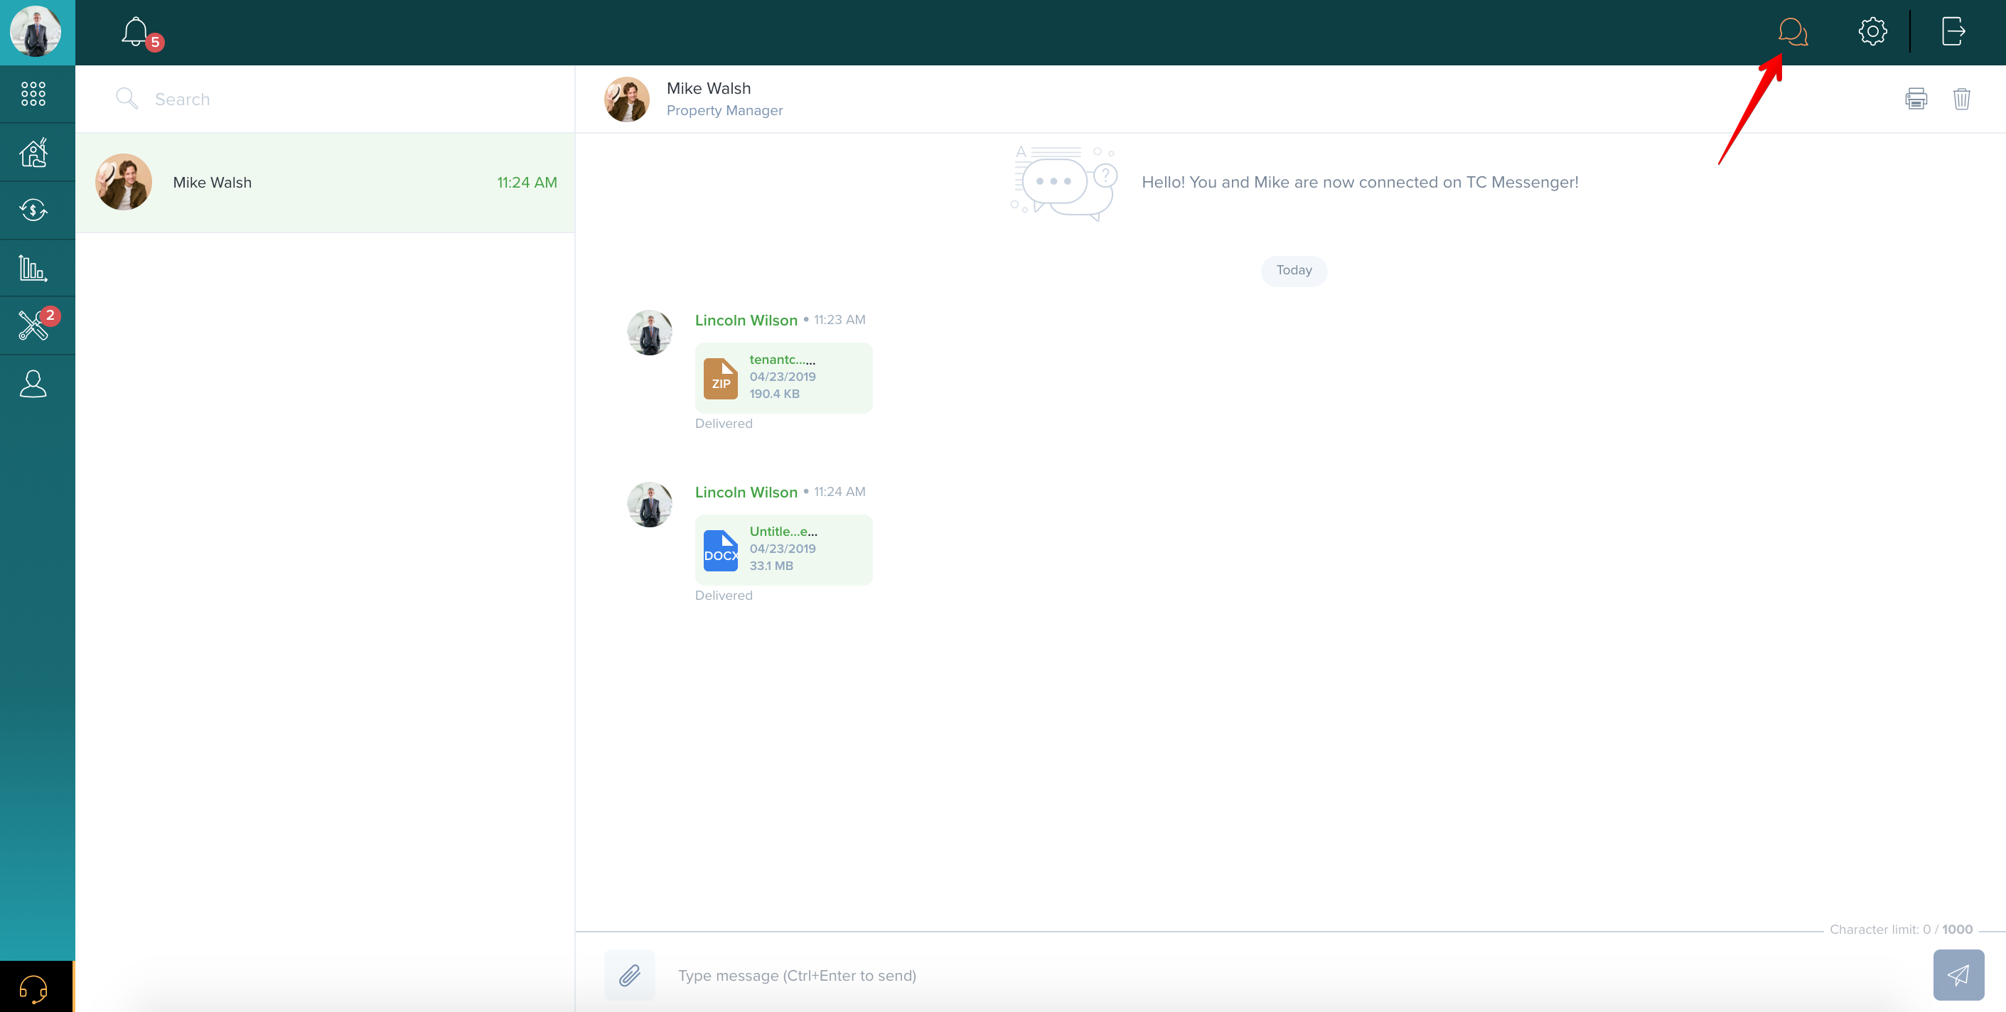Click the Character limit counter
The image size is (2006, 1012).
1901,930
